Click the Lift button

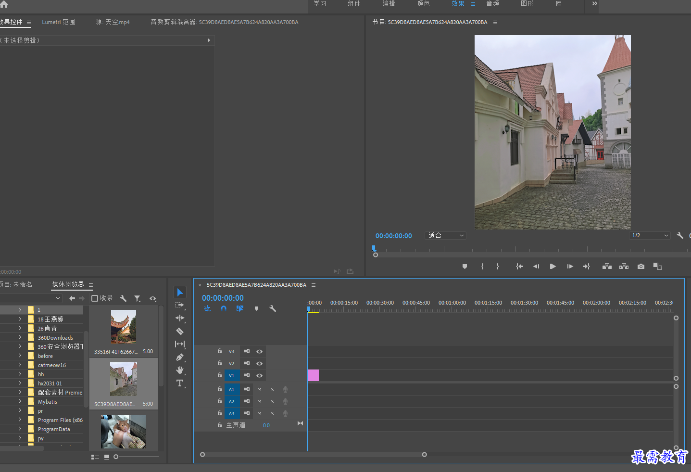click(x=607, y=267)
